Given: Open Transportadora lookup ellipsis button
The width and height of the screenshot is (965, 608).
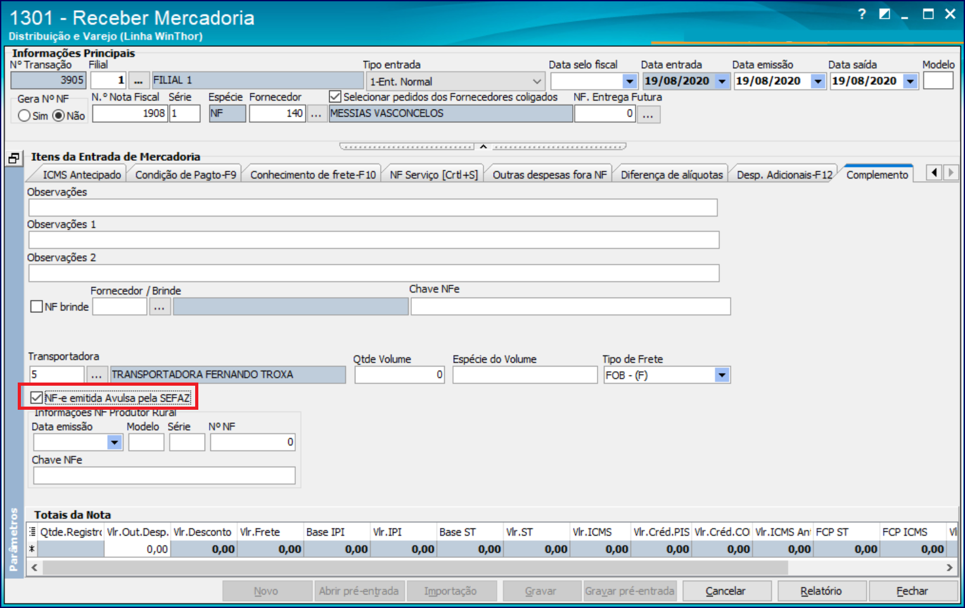Looking at the screenshot, I should (x=96, y=375).
